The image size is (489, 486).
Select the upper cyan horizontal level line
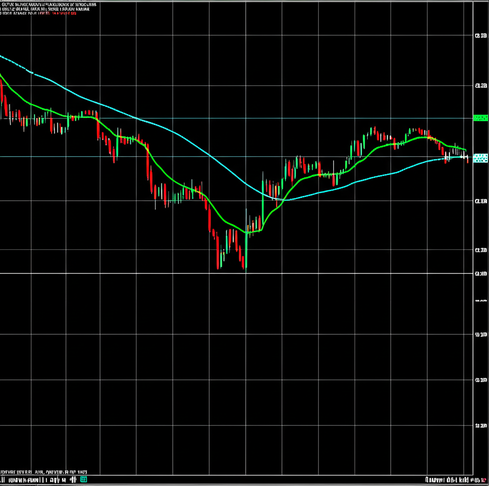click(287, 118)
